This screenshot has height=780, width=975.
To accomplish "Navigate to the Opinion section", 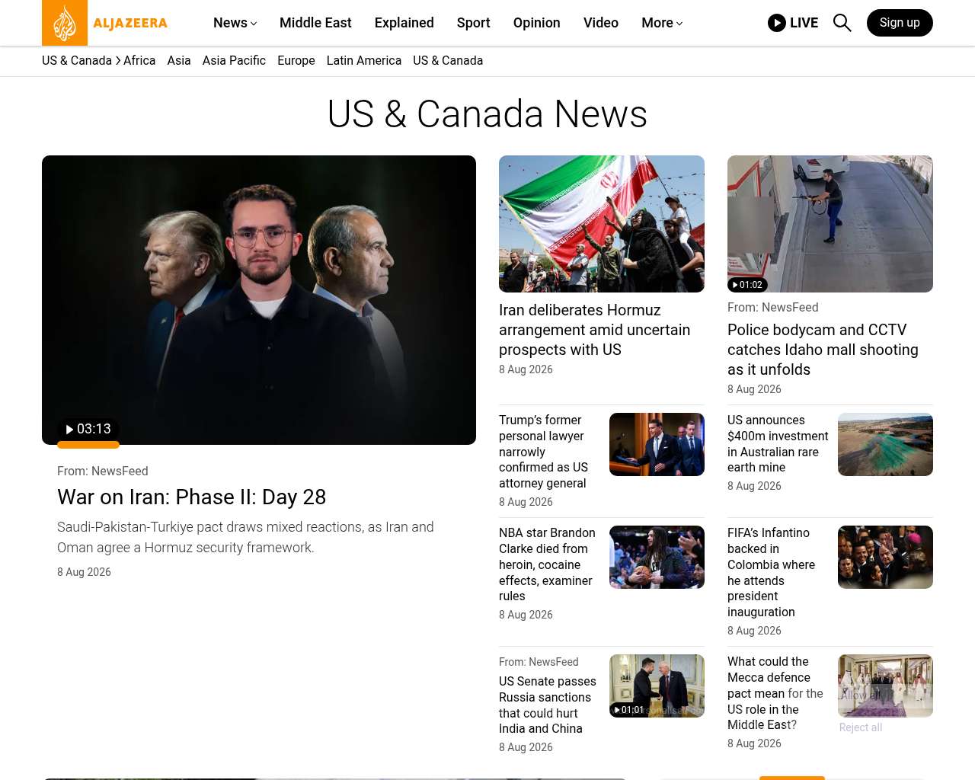I will tap(537, 23).
